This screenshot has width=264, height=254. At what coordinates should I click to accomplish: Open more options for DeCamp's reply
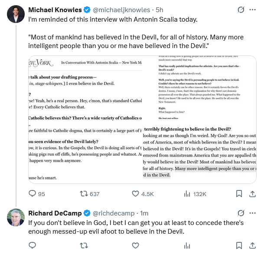[252, 213]
